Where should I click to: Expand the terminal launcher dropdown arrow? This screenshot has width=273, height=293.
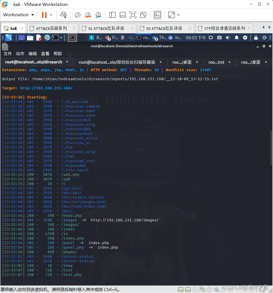tap(61, 38)
